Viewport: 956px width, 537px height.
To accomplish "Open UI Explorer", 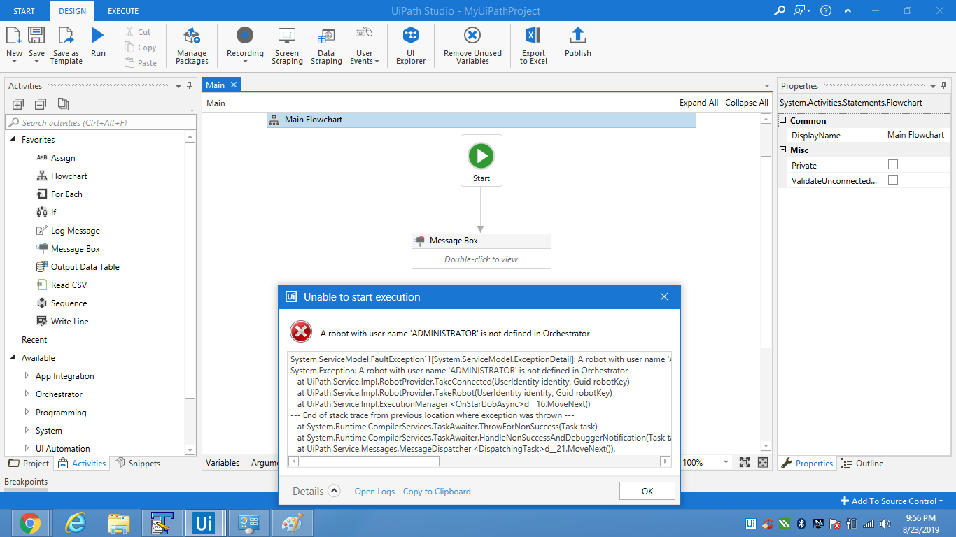I will pyautogui.click(x=411, y=46).
